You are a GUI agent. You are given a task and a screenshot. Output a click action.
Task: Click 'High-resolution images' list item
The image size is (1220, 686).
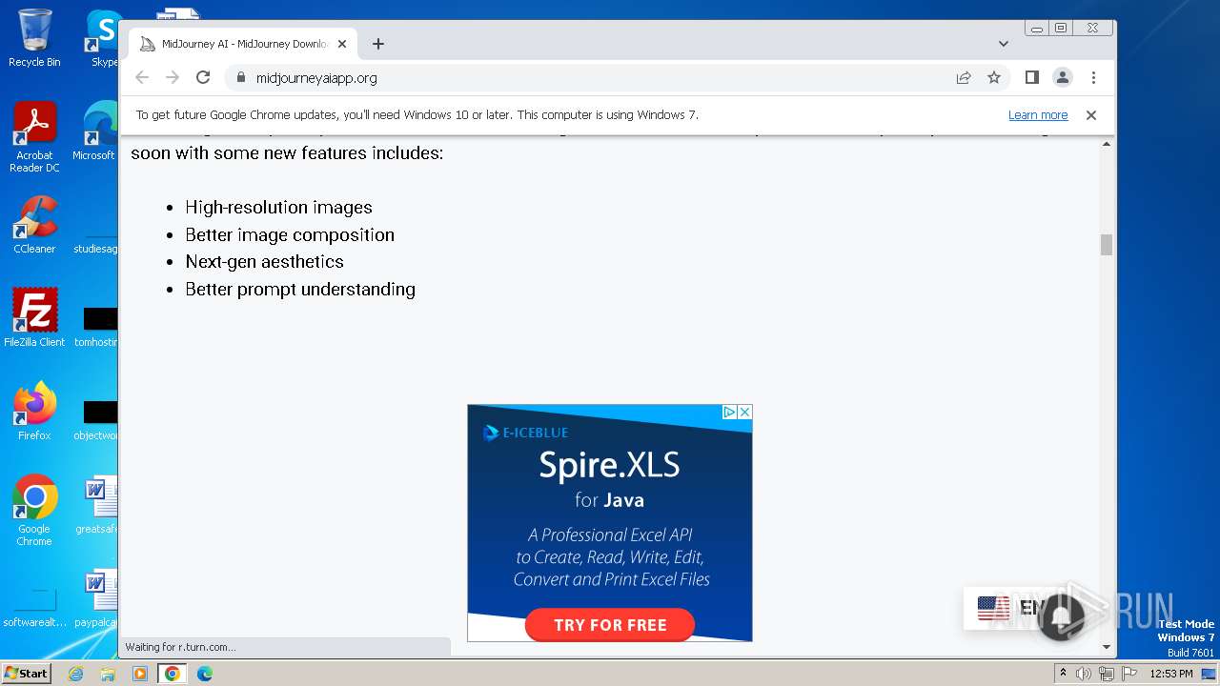(278, 208)
